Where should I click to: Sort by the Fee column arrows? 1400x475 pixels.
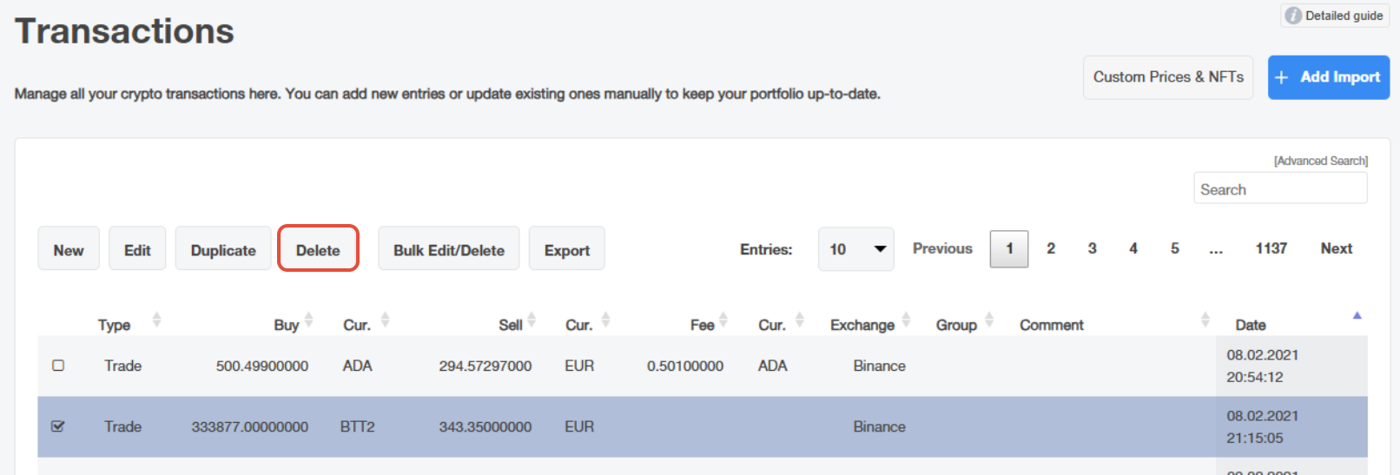[x=723, y=320]
